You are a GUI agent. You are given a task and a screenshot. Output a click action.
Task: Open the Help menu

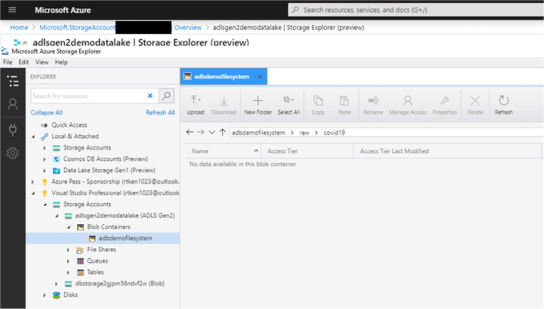[x=62, y=62]
